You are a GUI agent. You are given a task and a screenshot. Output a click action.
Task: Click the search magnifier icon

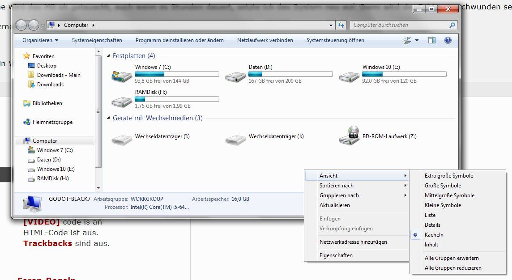point(452,25)
